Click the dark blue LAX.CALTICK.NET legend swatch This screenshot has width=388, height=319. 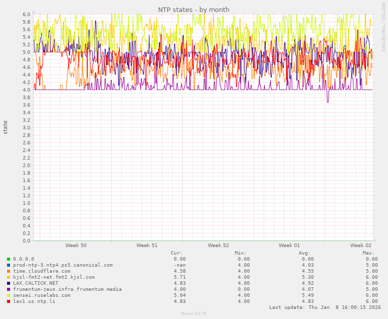pyautogui.click(x=9, y=283)
